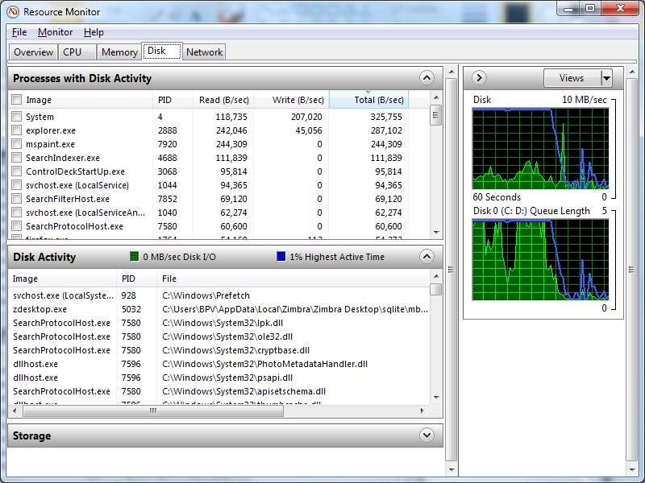Switch to the Overview tab
The width and height of the screenshot is (645, 483).
[x=33, y=52]
